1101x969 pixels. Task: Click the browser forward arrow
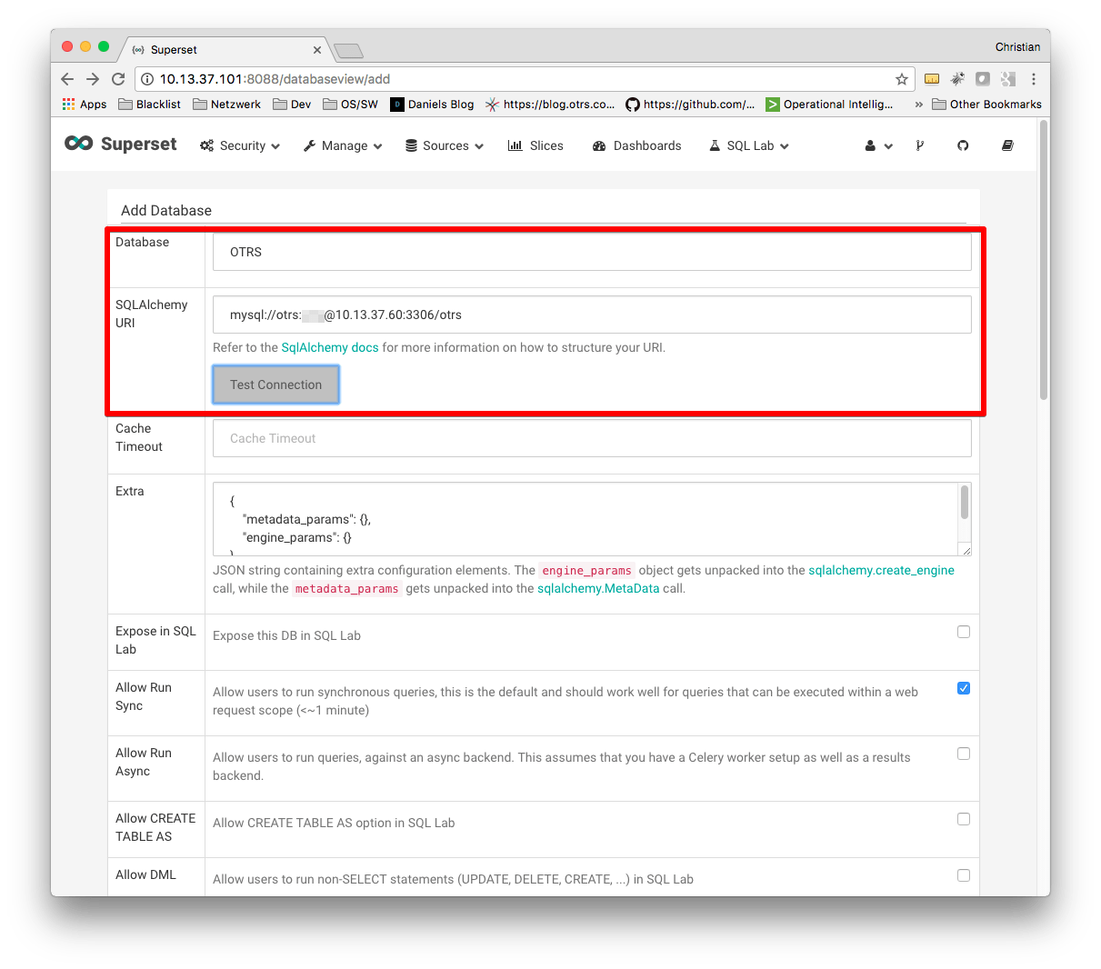(x=92, y=79)
